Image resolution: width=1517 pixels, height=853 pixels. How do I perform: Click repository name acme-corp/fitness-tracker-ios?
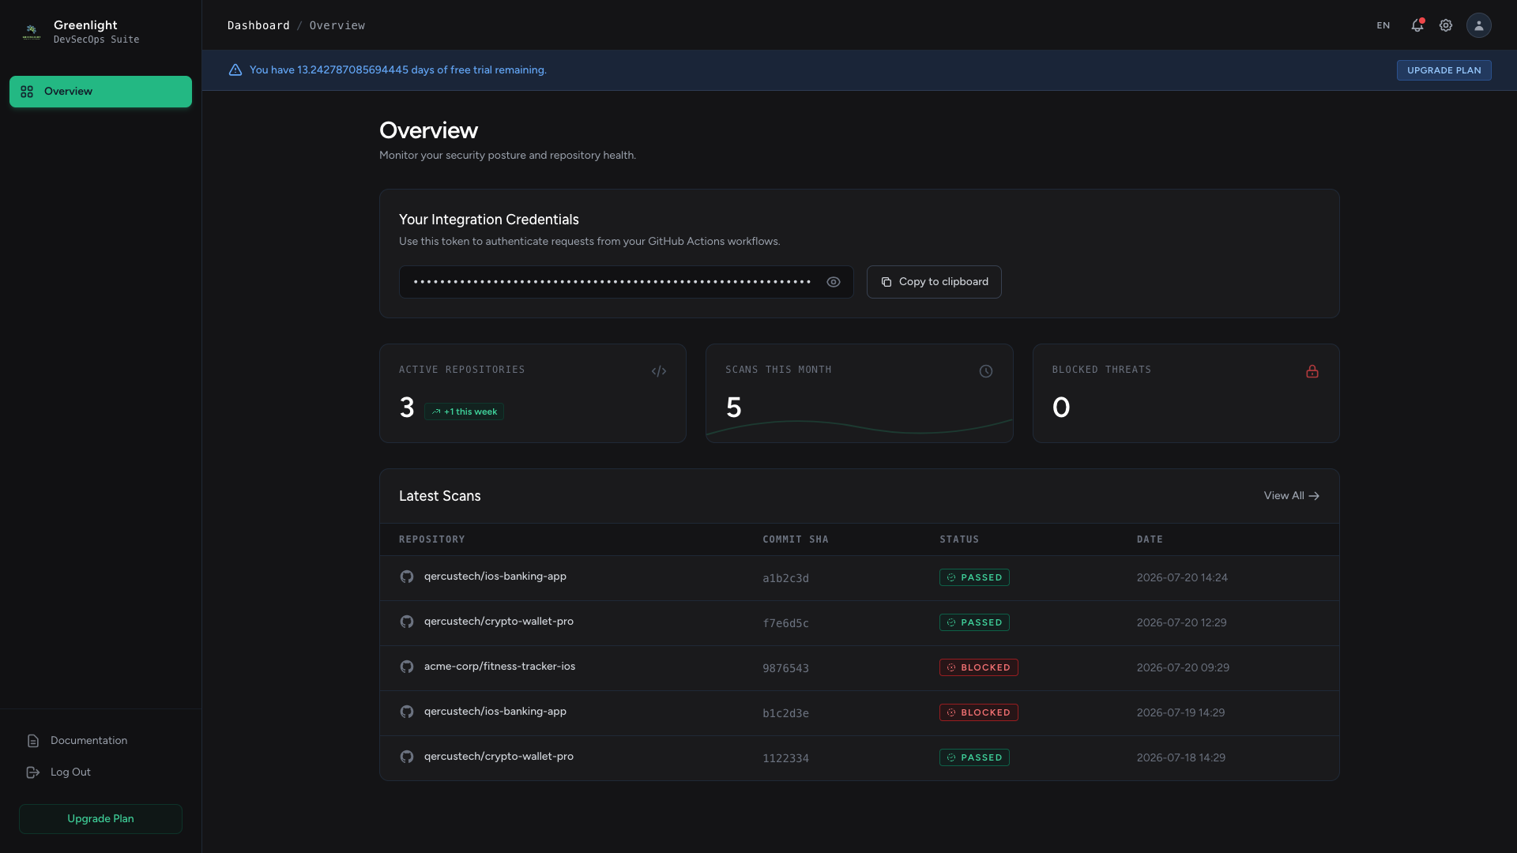pyautogui.click(x=499, y=667)
